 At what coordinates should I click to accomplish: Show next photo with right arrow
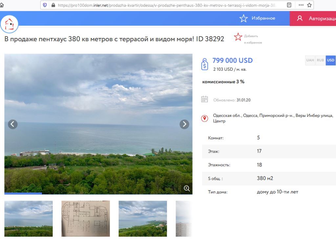point(184,124)
